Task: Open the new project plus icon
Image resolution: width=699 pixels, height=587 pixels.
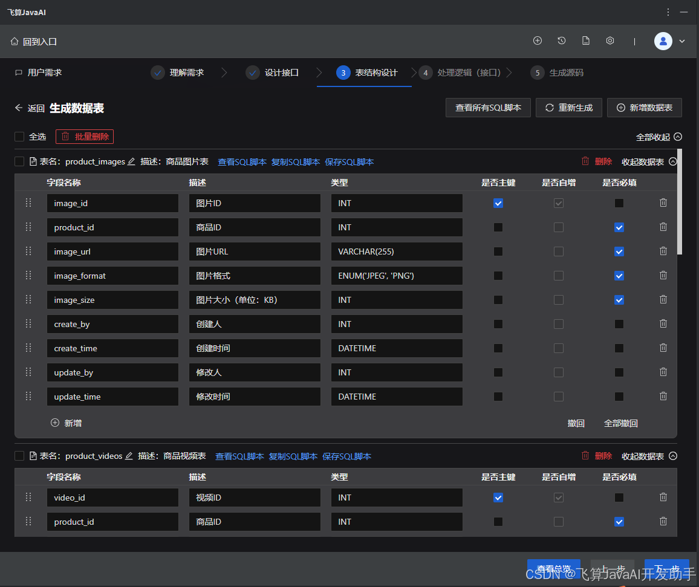Action: click(538, 41)
